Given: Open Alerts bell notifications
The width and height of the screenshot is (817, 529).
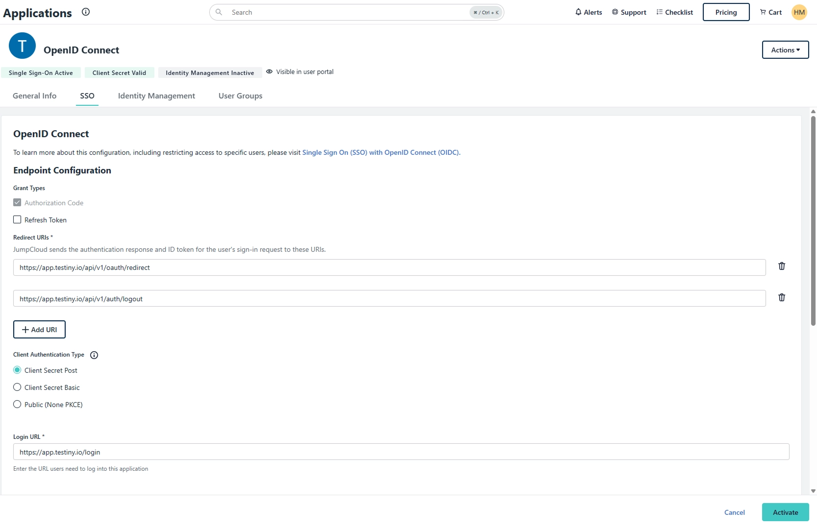Looking at the screenshot, I should [588, 12].
